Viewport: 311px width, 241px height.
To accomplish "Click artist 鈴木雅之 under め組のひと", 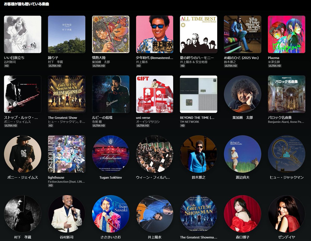I will (x=230, y=62).
